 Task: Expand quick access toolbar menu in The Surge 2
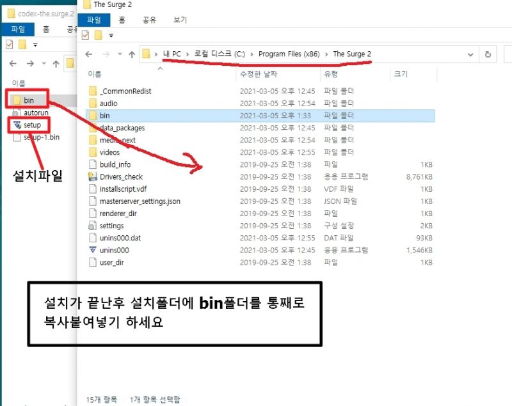[x=111, y=35]
